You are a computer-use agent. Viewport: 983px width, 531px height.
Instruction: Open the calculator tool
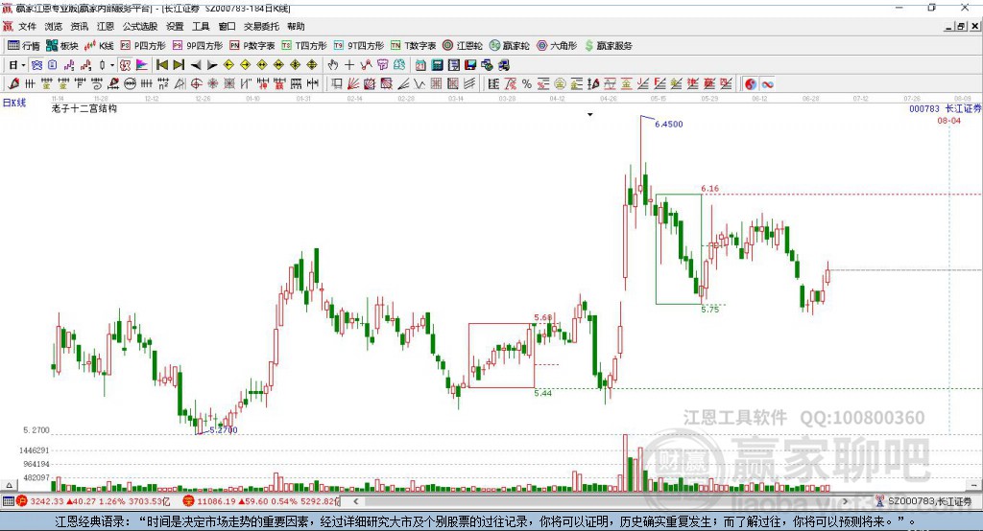click(x=437, y=65)
